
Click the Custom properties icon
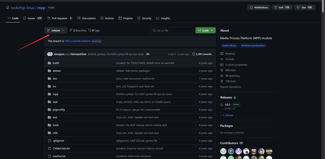pos(222,65)
